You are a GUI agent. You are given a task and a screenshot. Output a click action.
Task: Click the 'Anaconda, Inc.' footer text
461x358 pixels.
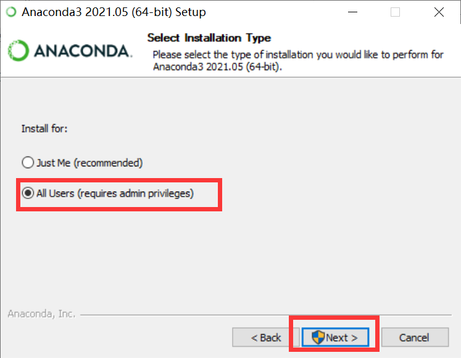[x=41, y=314]
